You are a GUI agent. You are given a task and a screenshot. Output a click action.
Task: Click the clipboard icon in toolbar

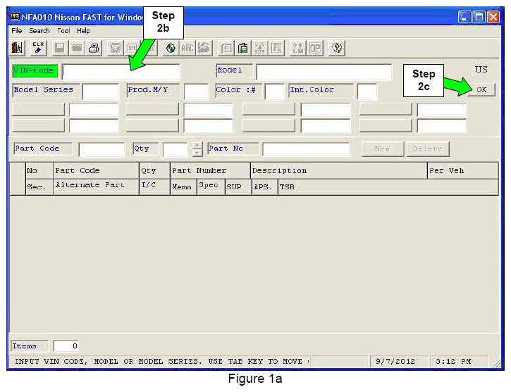pyautogui.click(x=243, y=48)
